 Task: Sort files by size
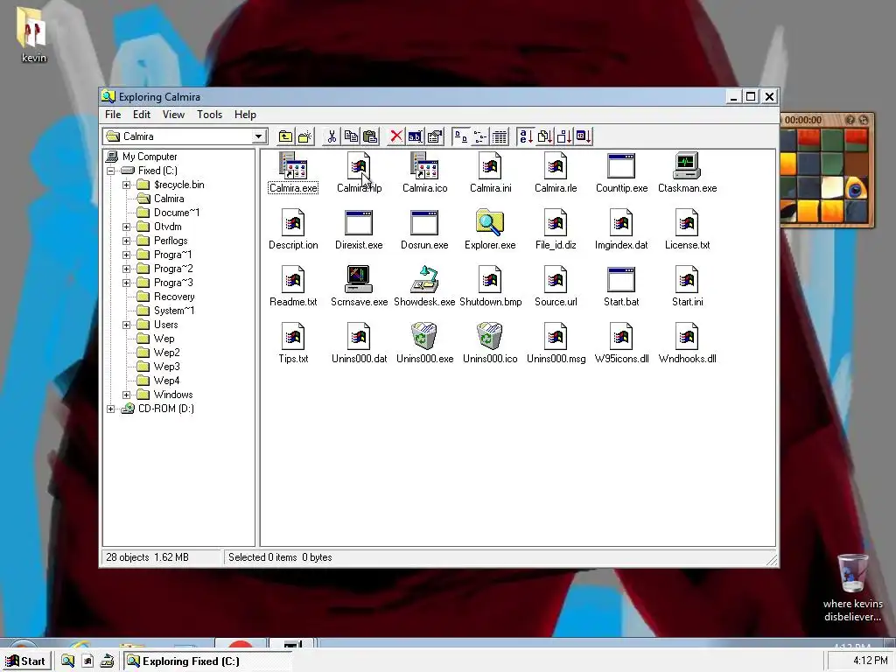coord(564,136)
